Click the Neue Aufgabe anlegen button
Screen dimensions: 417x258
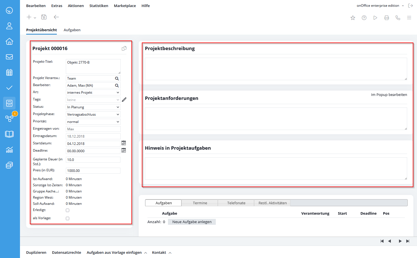tap(192, 222)
